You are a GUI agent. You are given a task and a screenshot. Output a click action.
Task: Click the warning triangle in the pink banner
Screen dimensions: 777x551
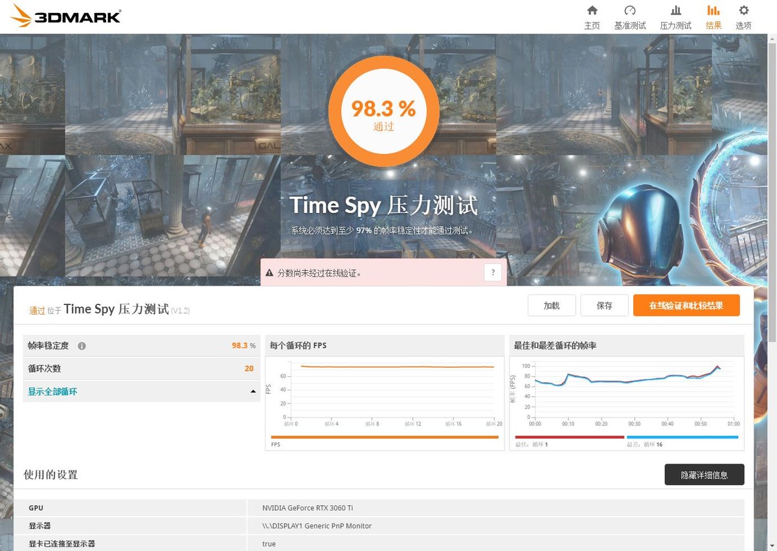(270, 273)
